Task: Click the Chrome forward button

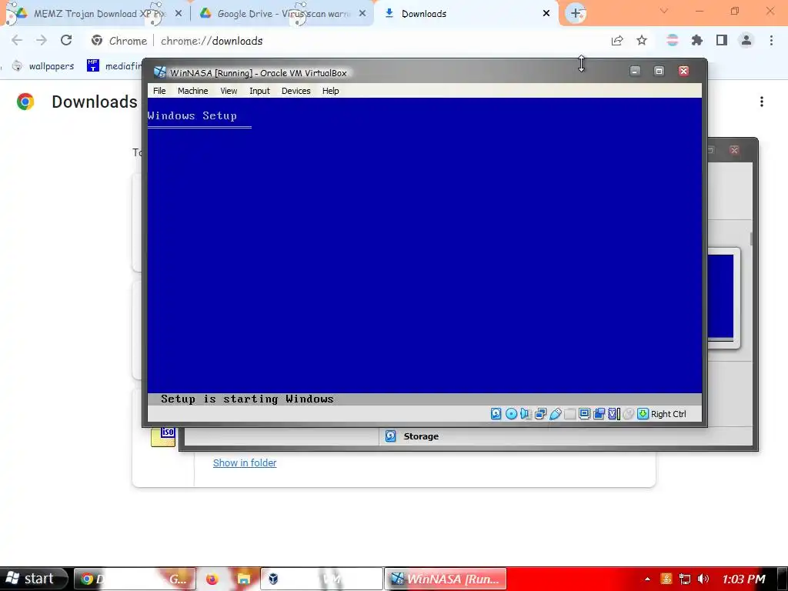Action: point(42,41)
